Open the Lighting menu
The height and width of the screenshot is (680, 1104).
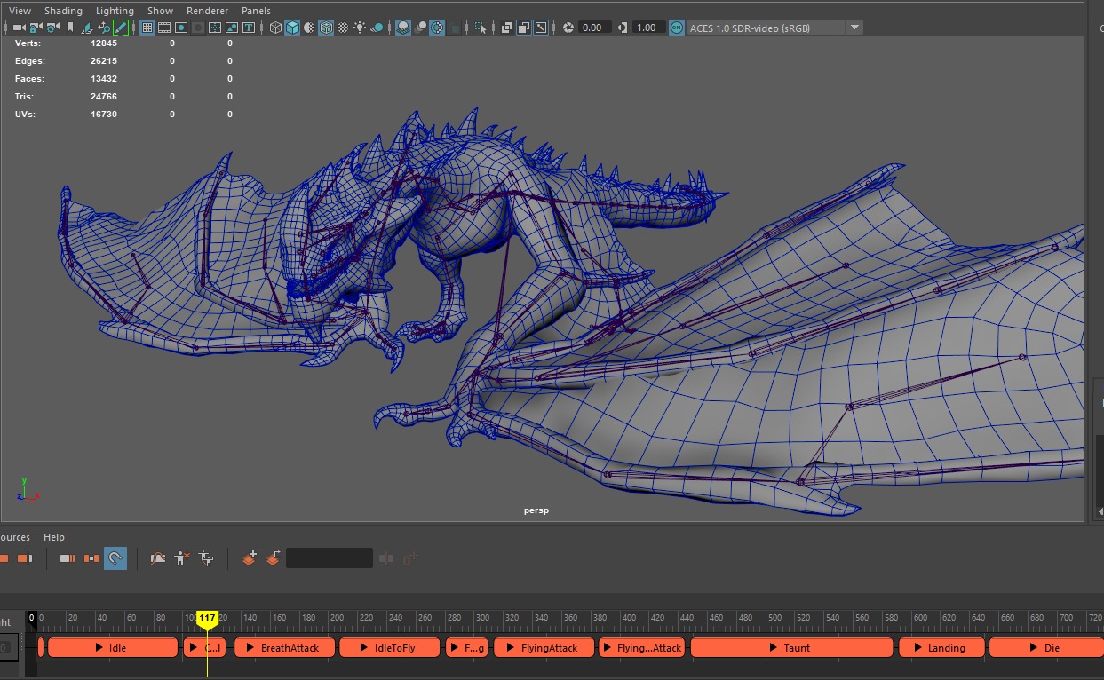(x=115, y=11)
